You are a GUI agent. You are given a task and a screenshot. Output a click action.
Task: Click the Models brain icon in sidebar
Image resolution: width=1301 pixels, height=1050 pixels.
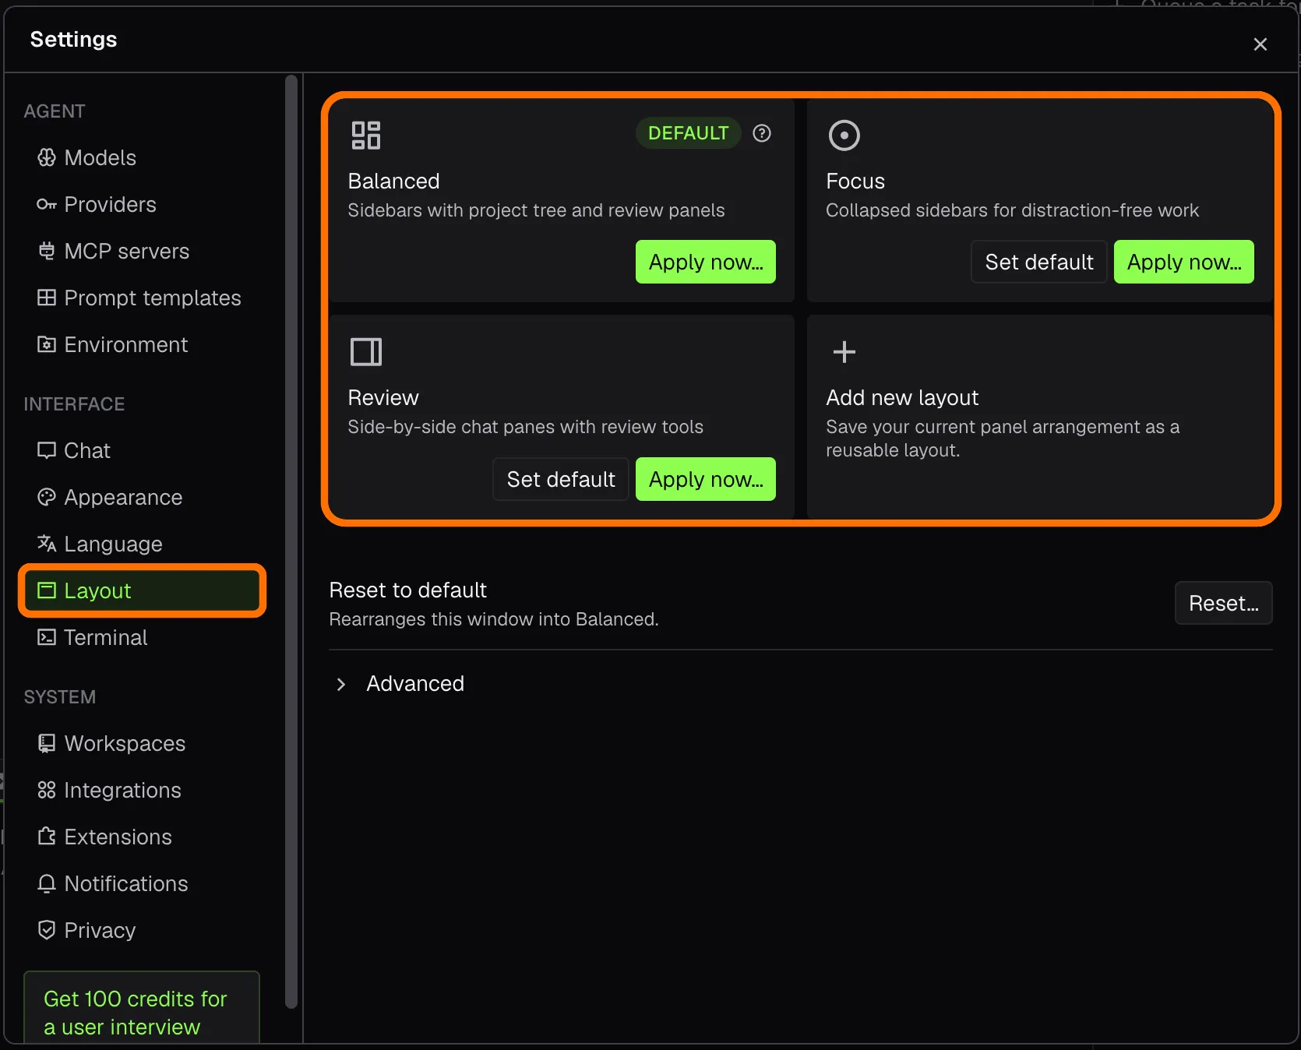47,157
